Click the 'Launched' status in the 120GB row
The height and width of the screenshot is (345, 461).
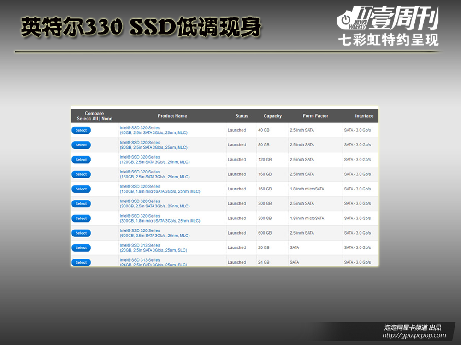point(236,159)
